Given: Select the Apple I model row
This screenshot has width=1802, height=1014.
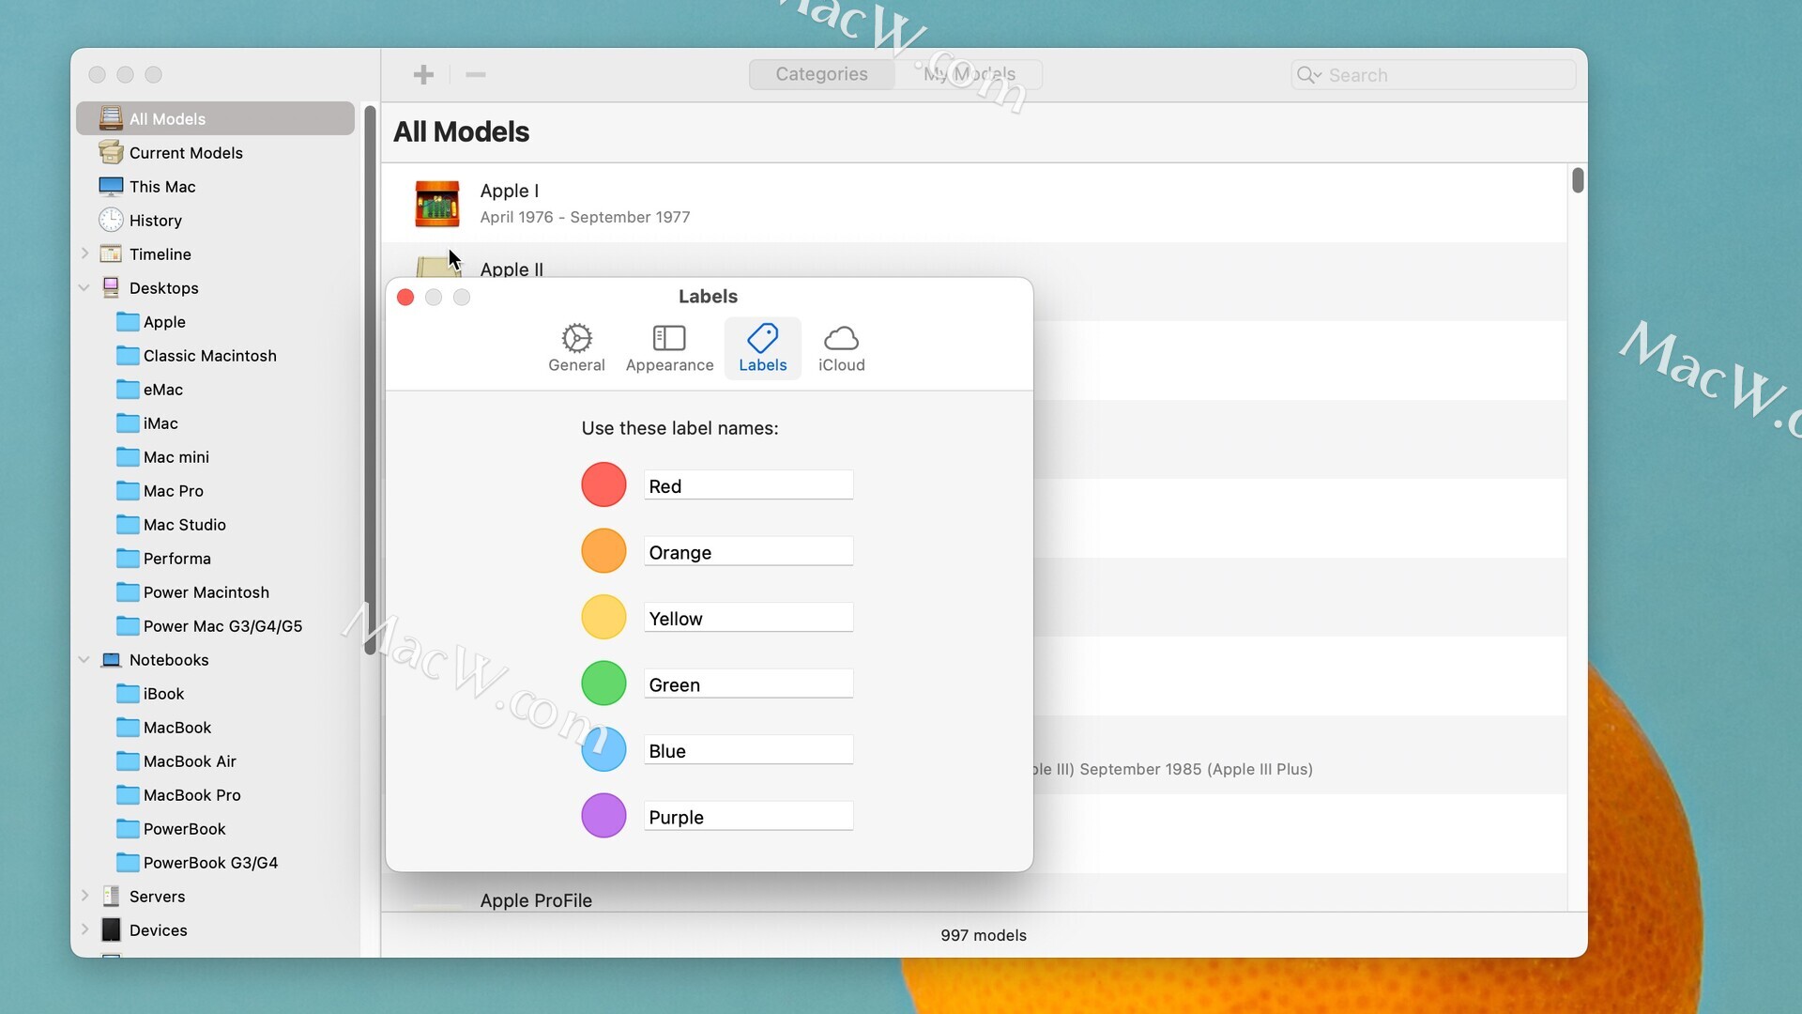Looking at the screenshot, I should [974, 203].
